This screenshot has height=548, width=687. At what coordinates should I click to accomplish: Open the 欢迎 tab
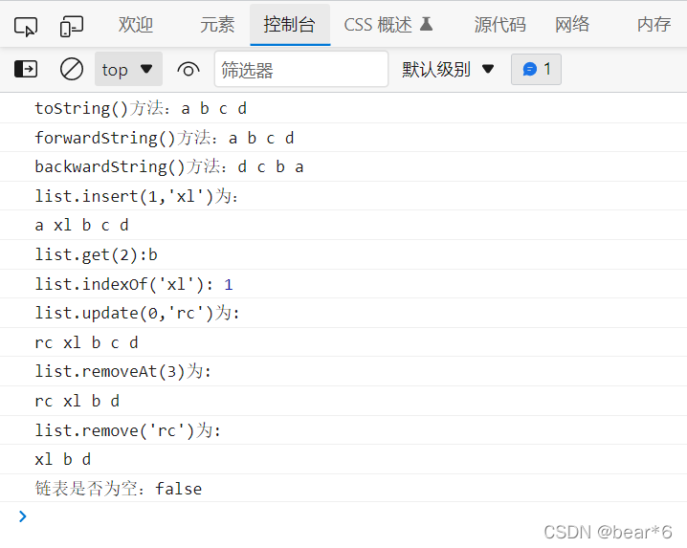[x=135, y=25]
